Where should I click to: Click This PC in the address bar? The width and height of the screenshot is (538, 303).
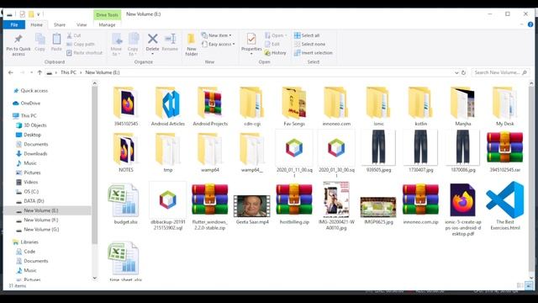tap(68, 72)
